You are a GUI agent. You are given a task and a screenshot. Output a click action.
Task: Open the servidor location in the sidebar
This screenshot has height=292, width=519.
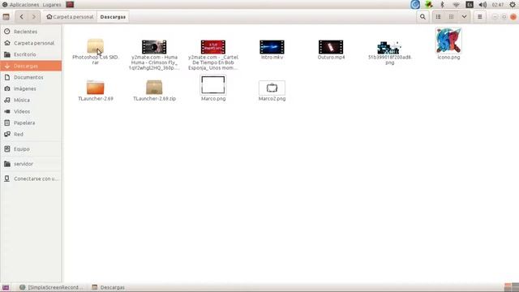pyautogui.click(x=31, y=164)
